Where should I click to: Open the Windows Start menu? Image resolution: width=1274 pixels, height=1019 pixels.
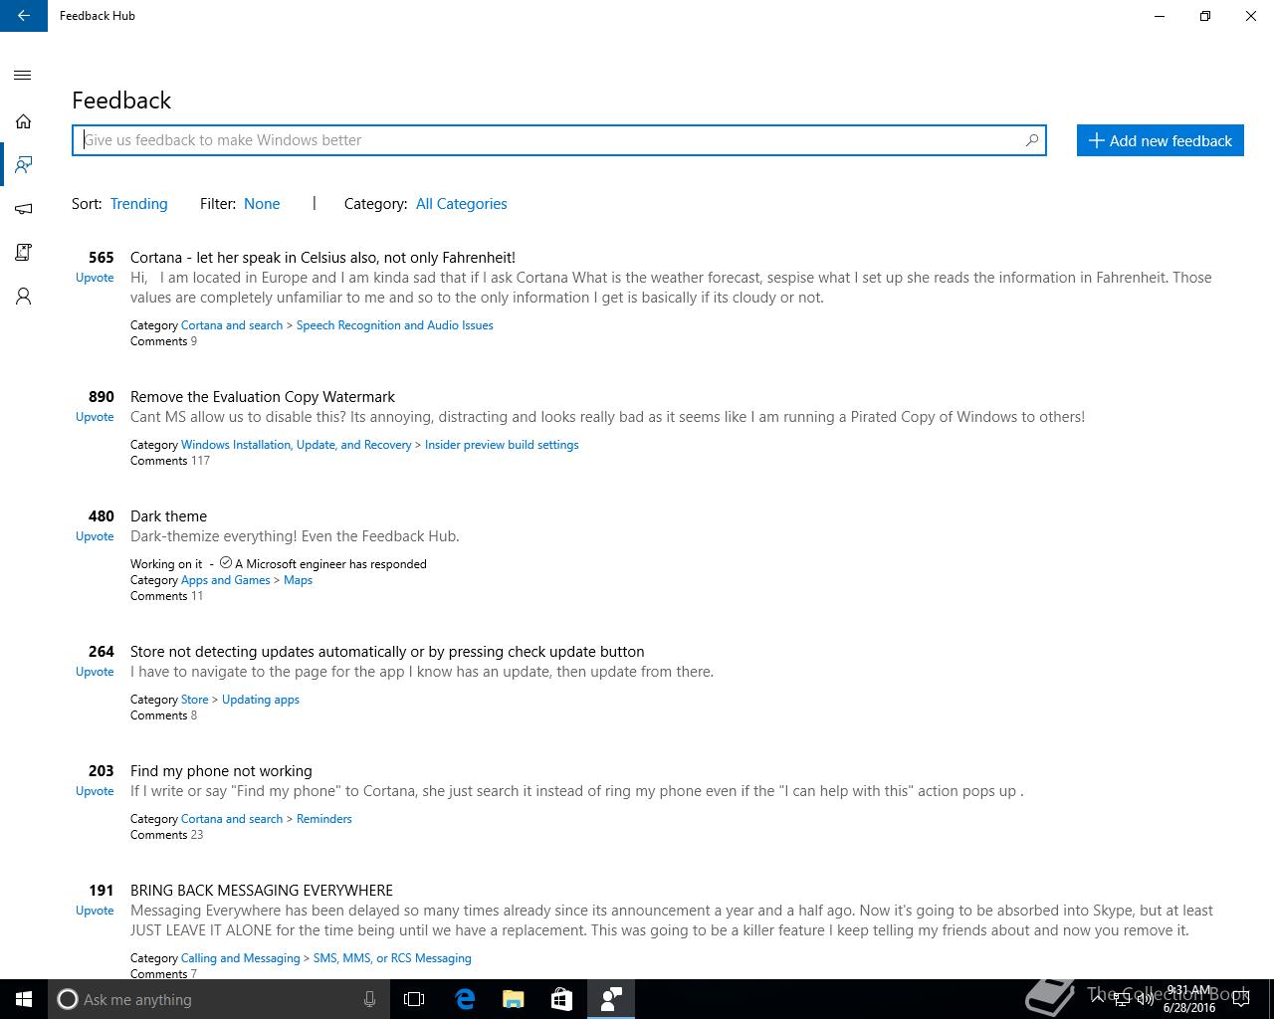tap(24, 999)
